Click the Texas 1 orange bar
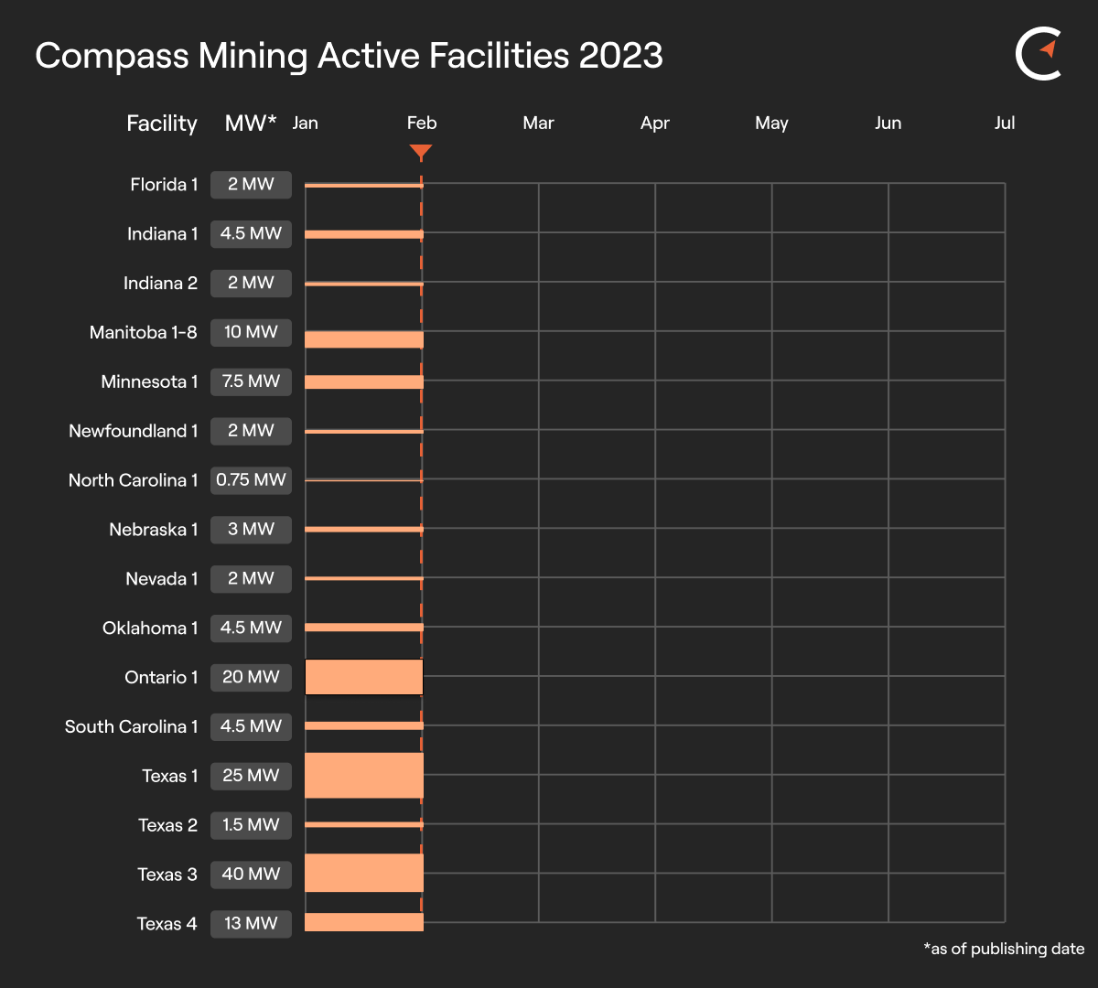The image size is (1098, 988). (x=364, y=776)
